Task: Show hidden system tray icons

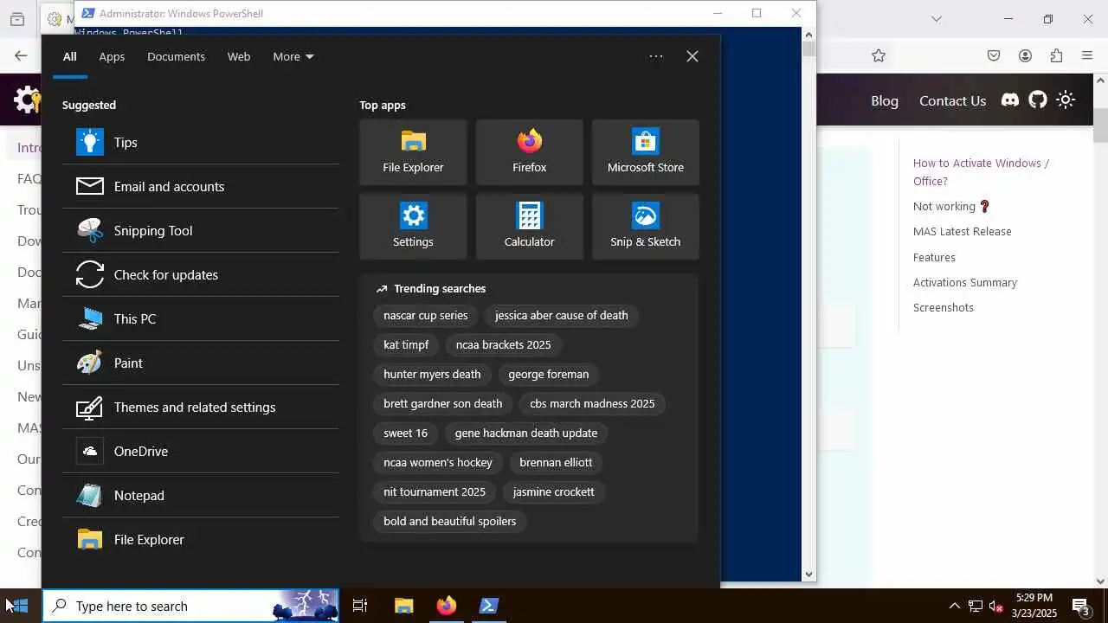Action: [x=954, y=606]
